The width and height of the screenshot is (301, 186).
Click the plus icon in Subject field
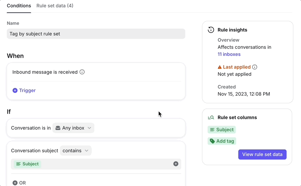[176, 164]
